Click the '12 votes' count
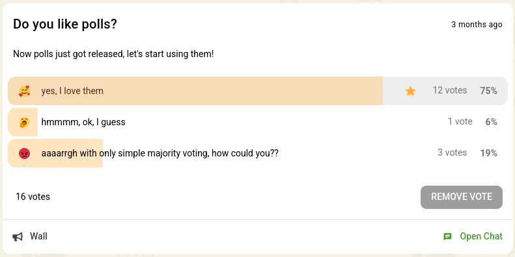This screenshot has width=515, height=257. point(450,90)
